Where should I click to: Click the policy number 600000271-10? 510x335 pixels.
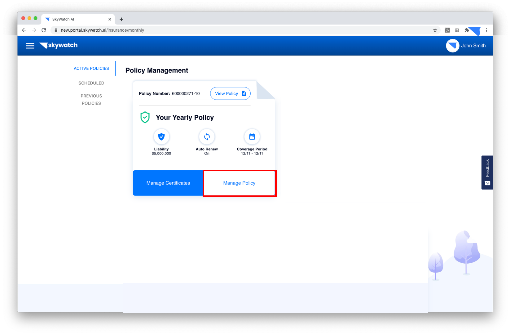tap(186, 93)
